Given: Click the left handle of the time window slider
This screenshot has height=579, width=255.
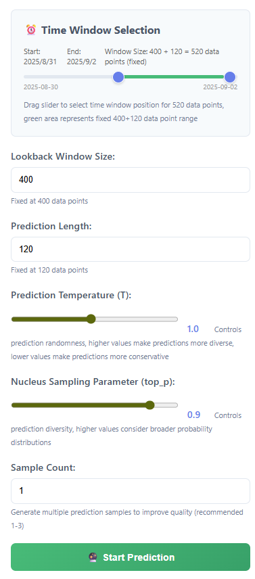Looking at the screenshot, I should 118,77.
